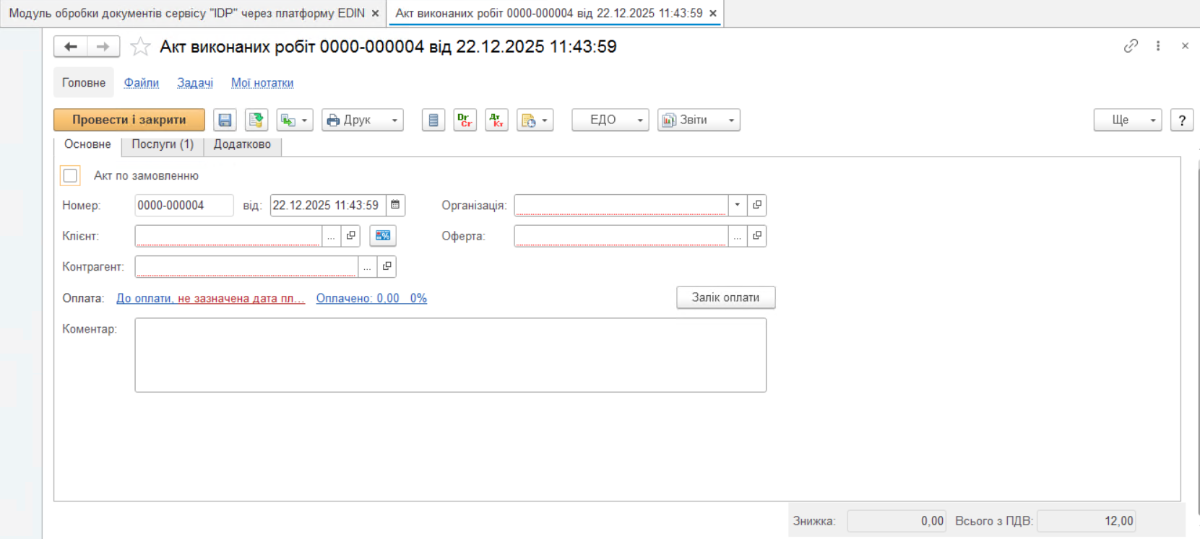The image size is (1200, 539).
Task: Copy link to document icon
Action: pyautogui.click(x=1131, y=46)
